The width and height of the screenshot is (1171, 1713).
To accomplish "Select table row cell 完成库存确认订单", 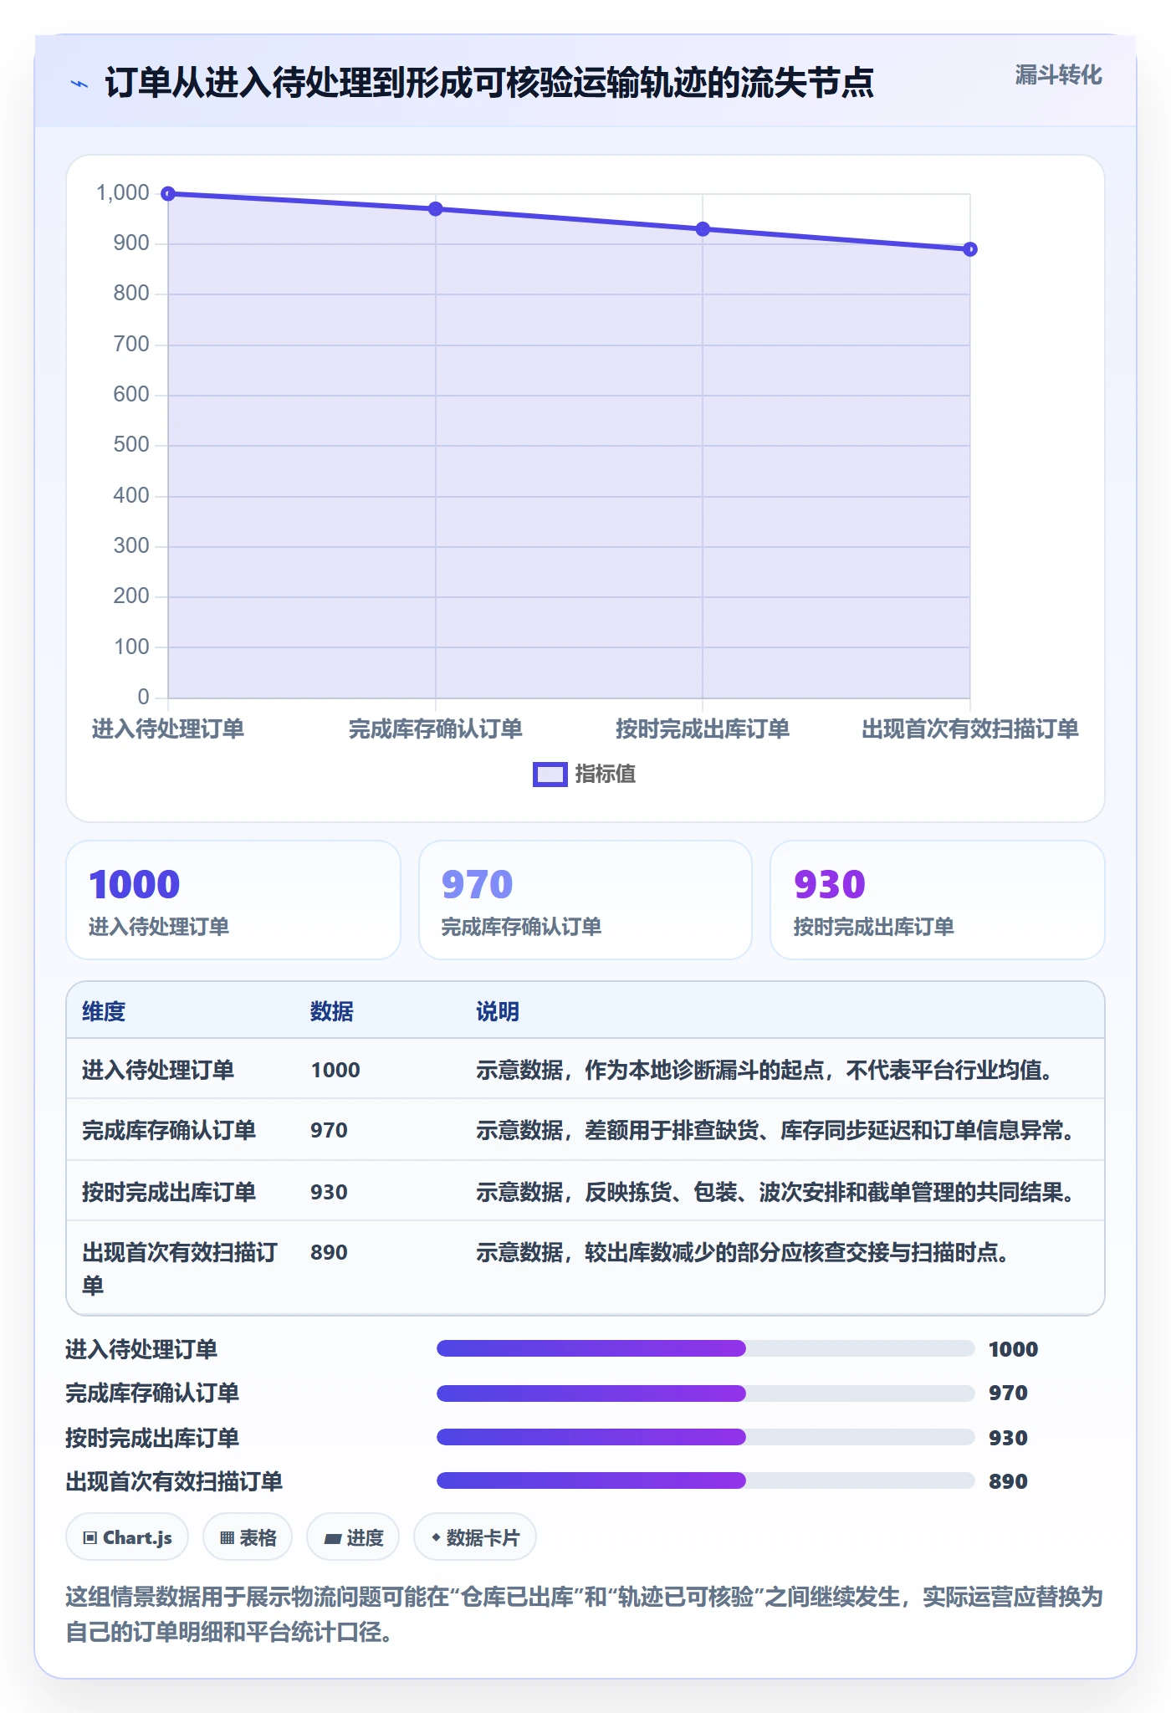I will coord(169,1130).
